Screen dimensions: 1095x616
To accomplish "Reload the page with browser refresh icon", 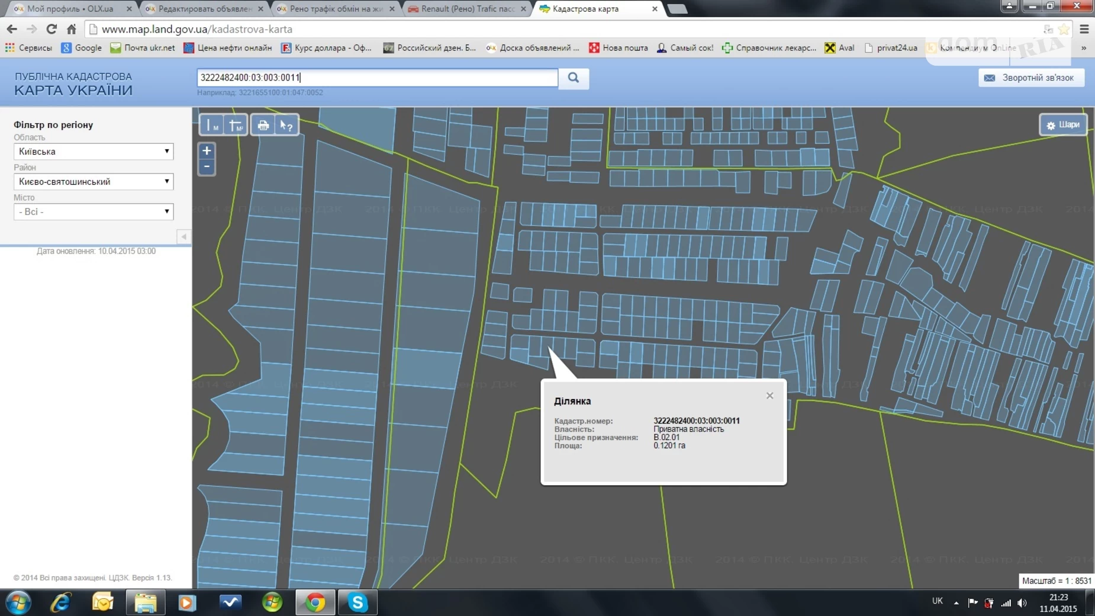I will 51,29.
